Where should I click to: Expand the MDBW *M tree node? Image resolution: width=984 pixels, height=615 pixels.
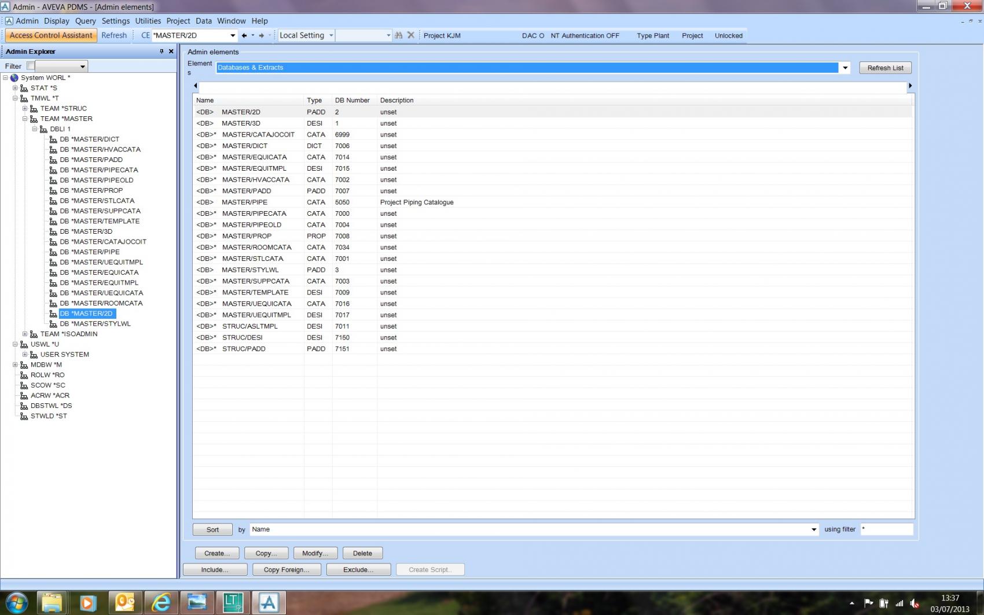click(15, 364)
